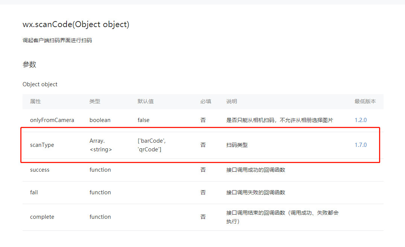Click the scanType property cell
This screenshot has width=405, height=247.
(42, 145)
